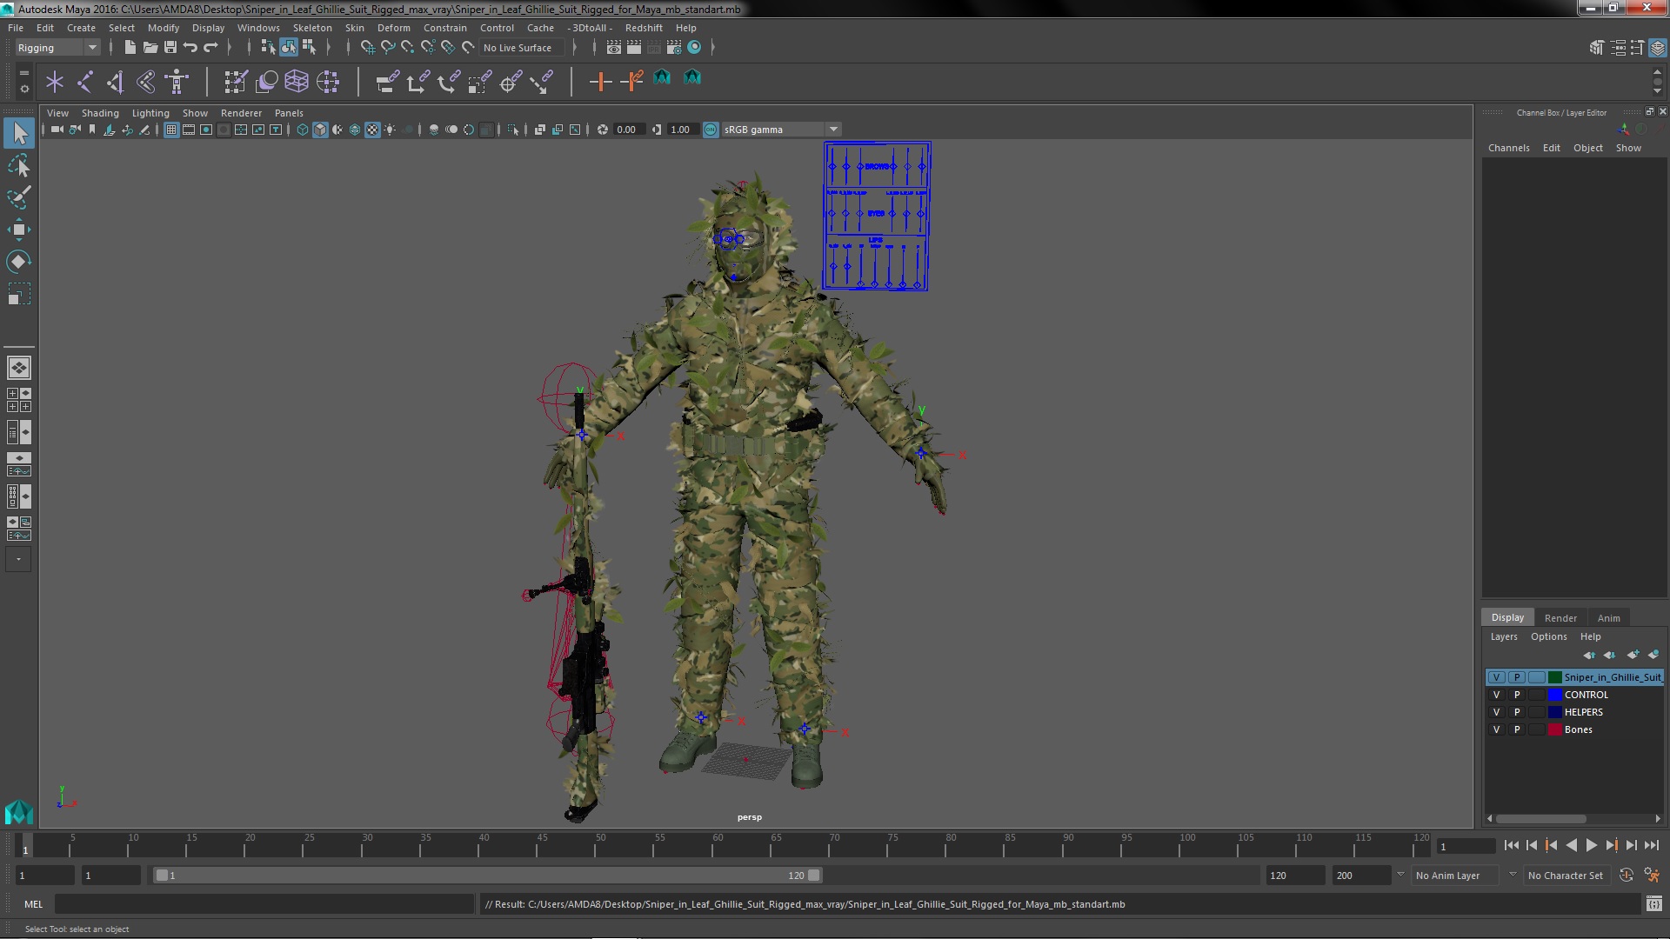Click the Set Key plus icon
This screenshot has height=939, width=1670.
(599, 82)
